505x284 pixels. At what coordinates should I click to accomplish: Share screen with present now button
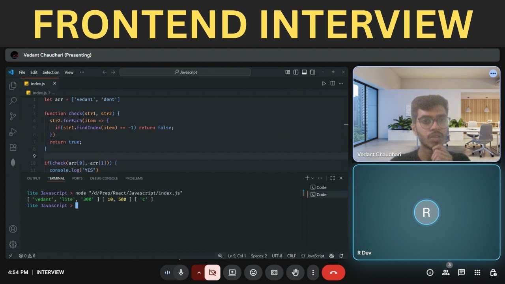click(x=232, y=272)
